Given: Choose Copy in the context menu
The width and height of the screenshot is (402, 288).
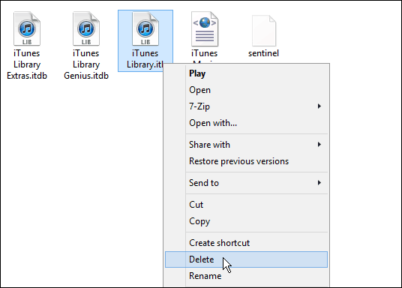Looking at the screenshot, I should click(x=246, y=221).
